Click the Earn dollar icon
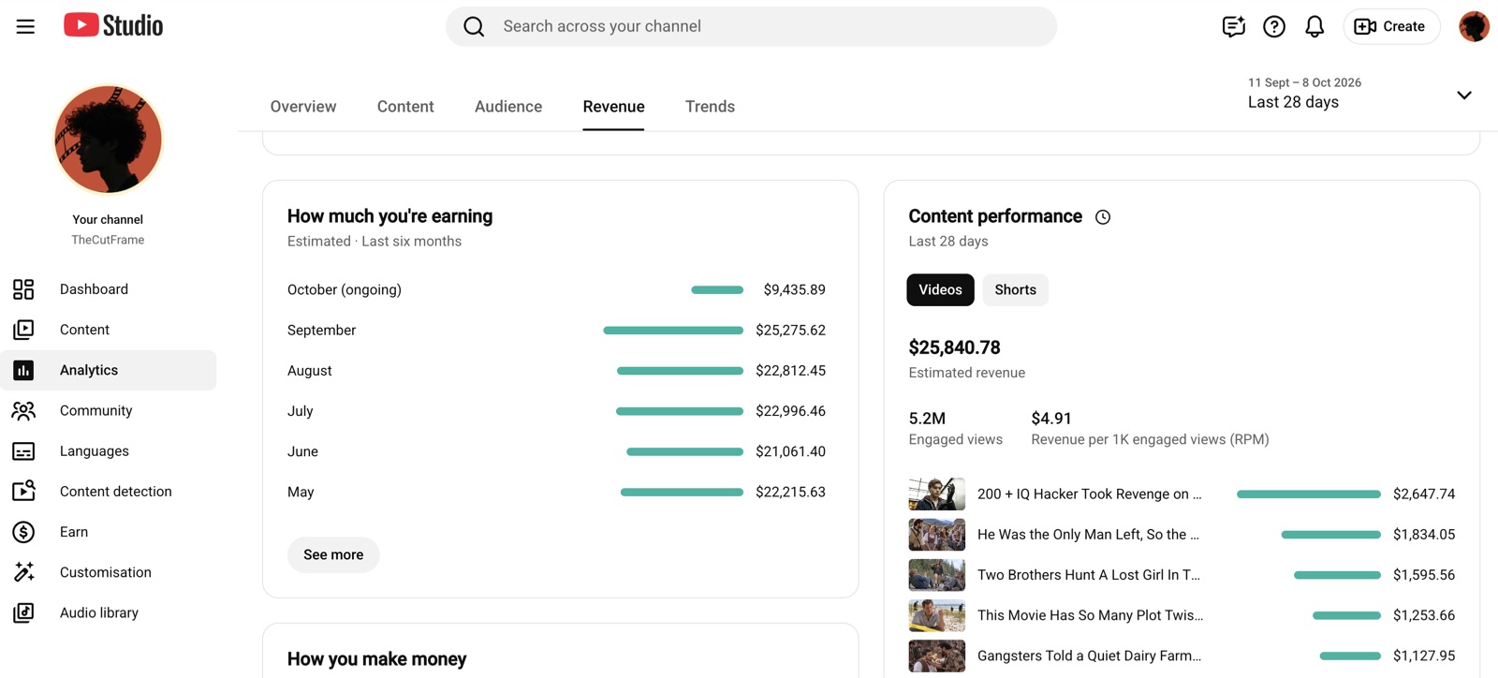This screenshot has width=1498, height=678. click(x=23, y=532)
